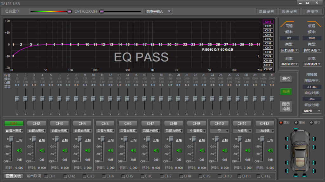Check the CH12 output link checkbox

(x=258, y=176)
